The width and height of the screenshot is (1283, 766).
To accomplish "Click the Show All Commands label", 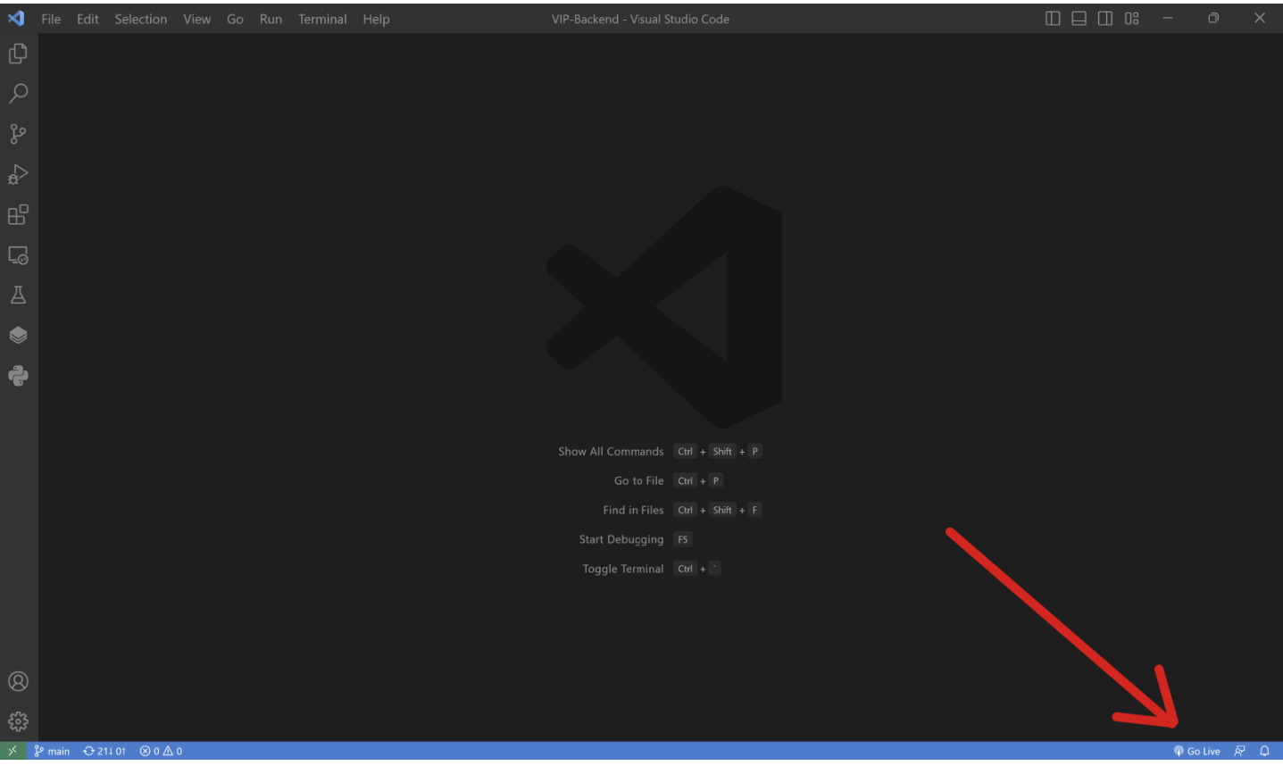I will coord(611,452).
